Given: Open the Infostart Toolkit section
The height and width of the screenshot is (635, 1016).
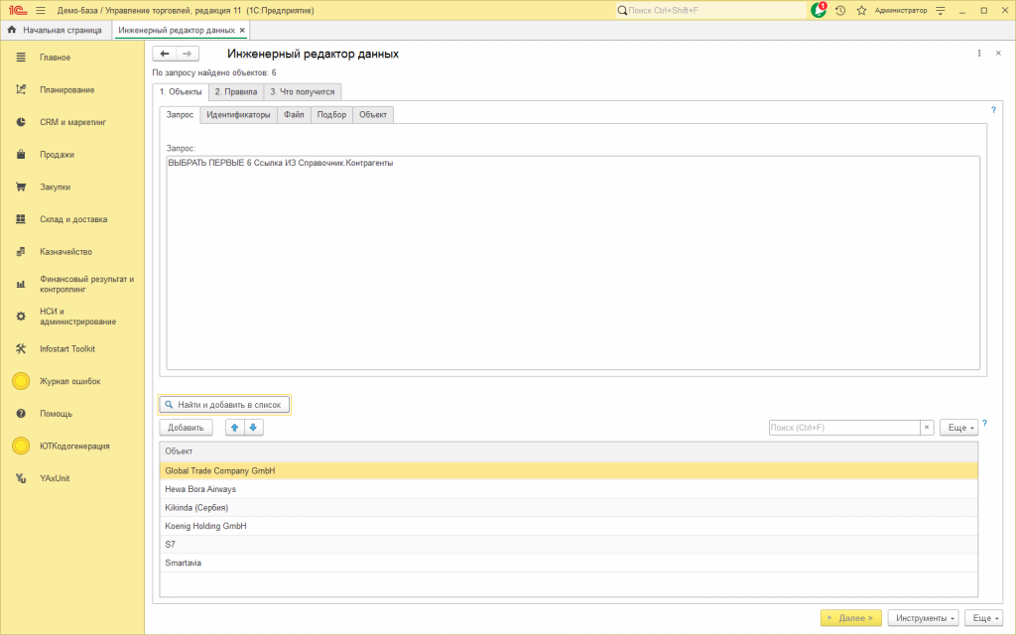Looking at the screenshot, I should point(67,348).
